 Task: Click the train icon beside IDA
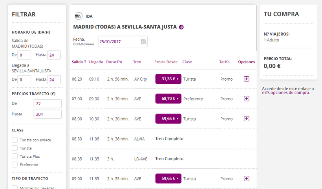click(x=79, y=16)
